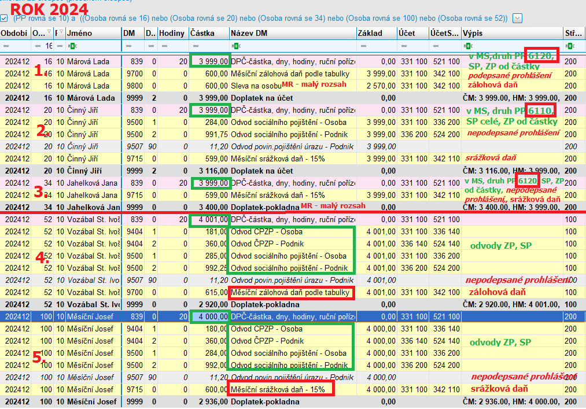
Task: Click the equals operator icon in Období filter cell
Action: point(6,46)
